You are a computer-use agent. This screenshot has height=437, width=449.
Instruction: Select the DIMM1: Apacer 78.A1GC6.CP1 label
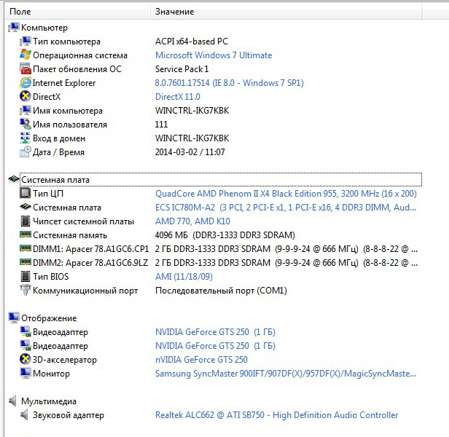click(x=91, y=249)
